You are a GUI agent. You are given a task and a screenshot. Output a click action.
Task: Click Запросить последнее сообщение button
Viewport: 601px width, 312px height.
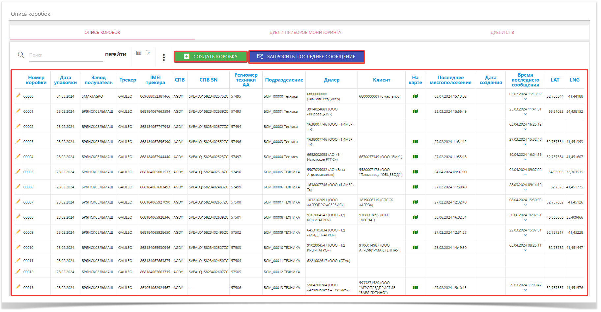coord(306,57)
